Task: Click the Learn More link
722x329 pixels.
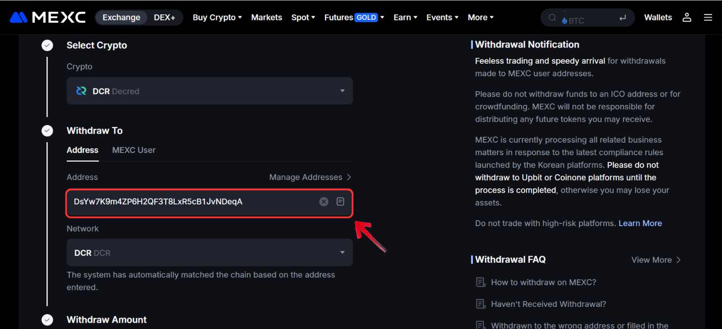Action: [x=640, y=223]
